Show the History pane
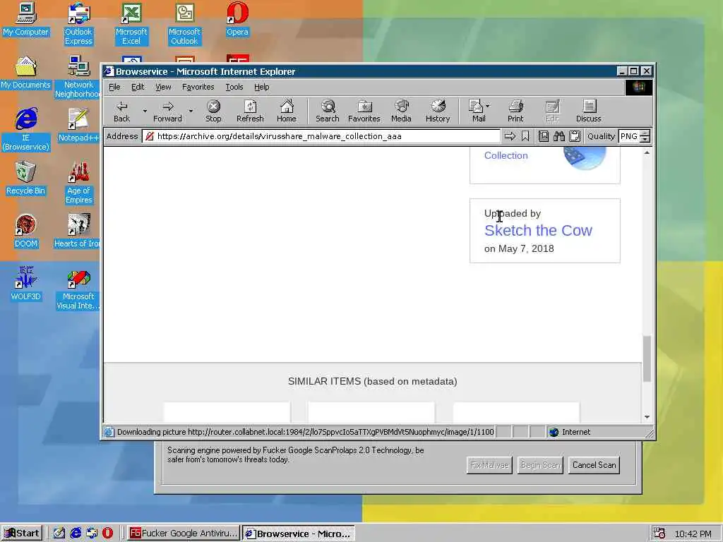 pos(438,111)
